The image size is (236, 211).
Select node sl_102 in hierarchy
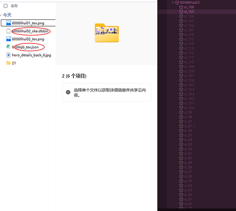189,99
